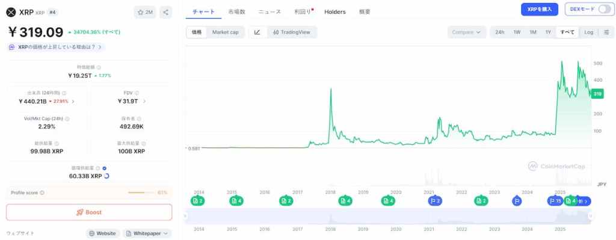Image resolution: width=616 pixels, height=240 pixels.
Task: Switch to the 概要 tab
Action: pos(365,12)
